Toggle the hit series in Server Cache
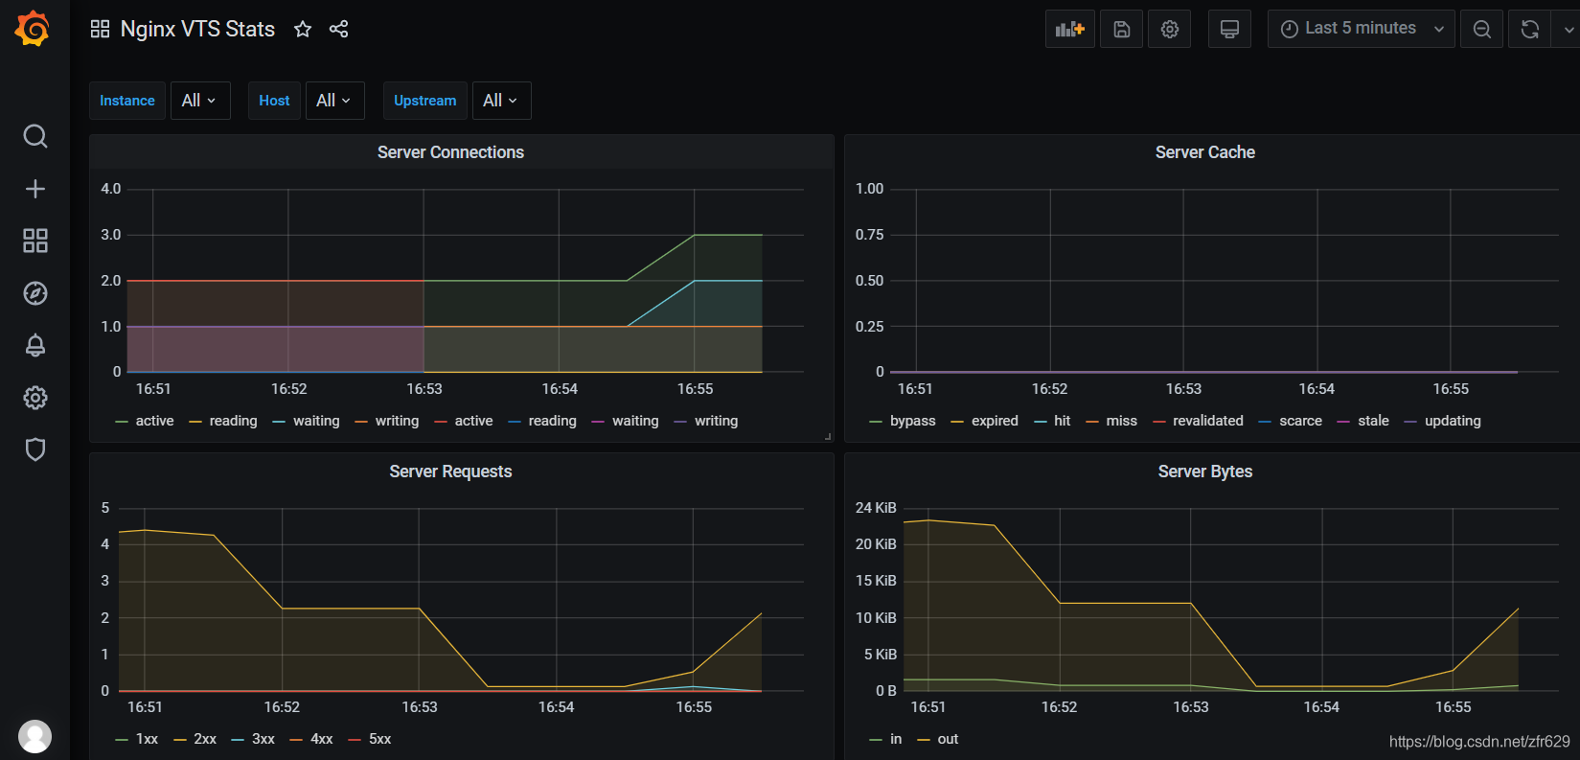The width and height of the screenshot is (1580, 760). 1062,421
